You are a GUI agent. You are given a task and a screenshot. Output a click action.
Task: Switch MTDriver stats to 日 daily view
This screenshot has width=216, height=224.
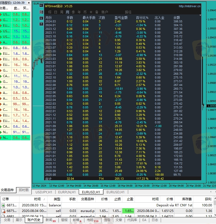[56, 12]
